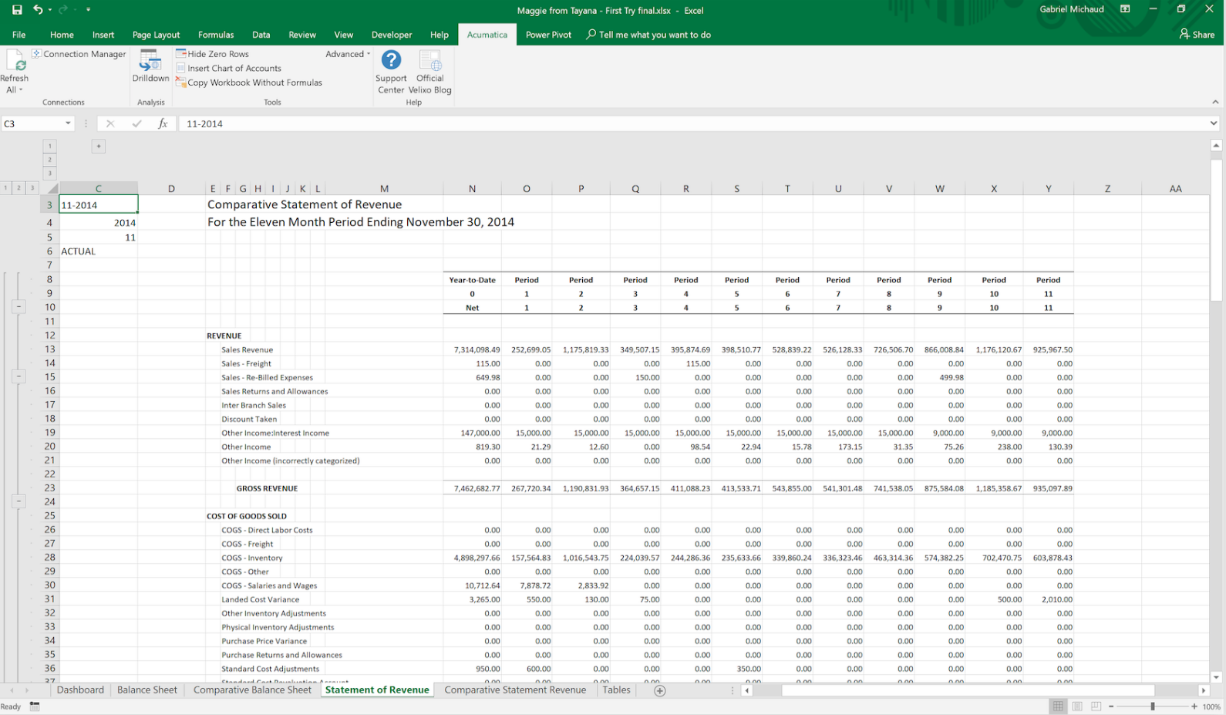
Task: Collapse the row group at row 15
Action: click(x=19, y=376)
